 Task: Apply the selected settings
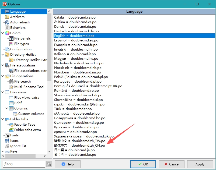point(200,164)
